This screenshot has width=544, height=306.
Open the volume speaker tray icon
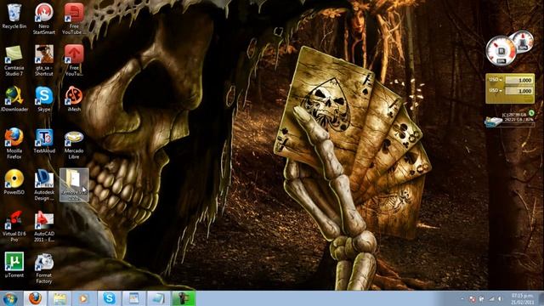[500, 298]
